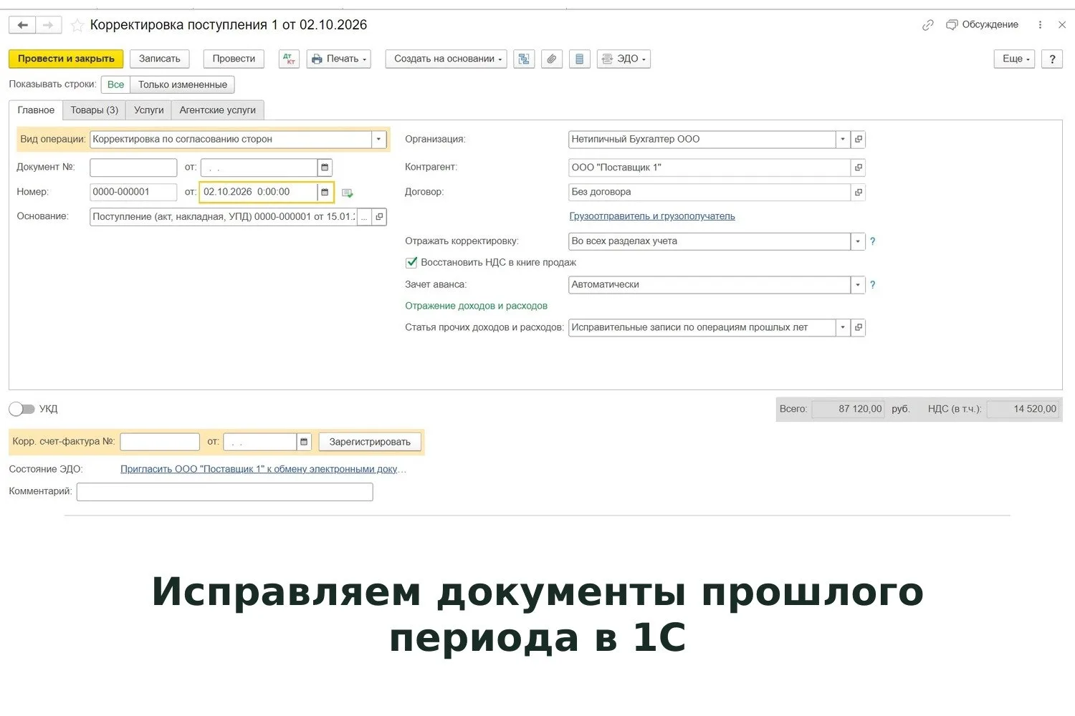Go forward using the right arrow button

(48, 25)
